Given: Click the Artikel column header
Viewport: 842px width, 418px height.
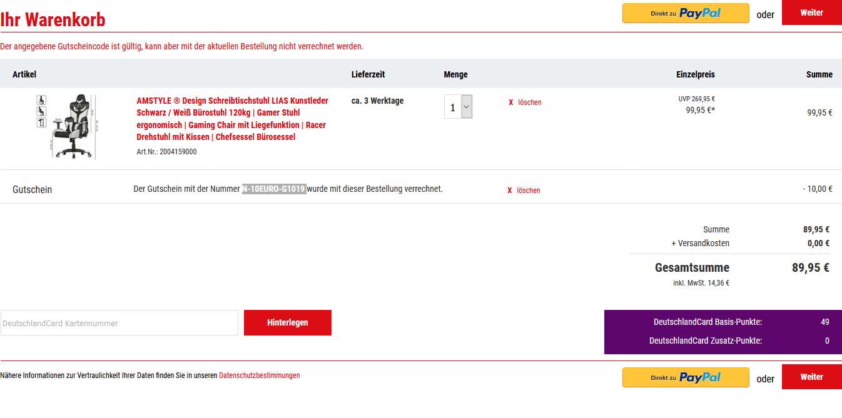Looking at the screenshot, I should (x=24, y=74).
